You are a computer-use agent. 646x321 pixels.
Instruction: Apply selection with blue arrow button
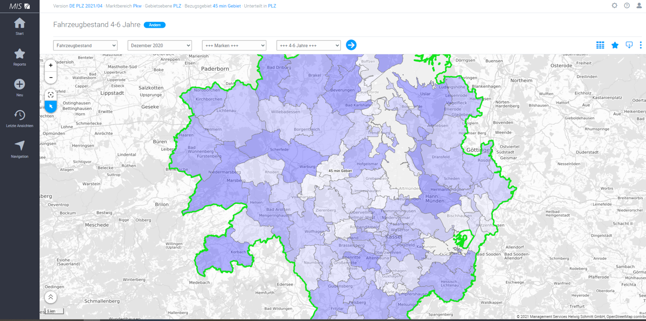pyautogui.click(x=351, y=45)
